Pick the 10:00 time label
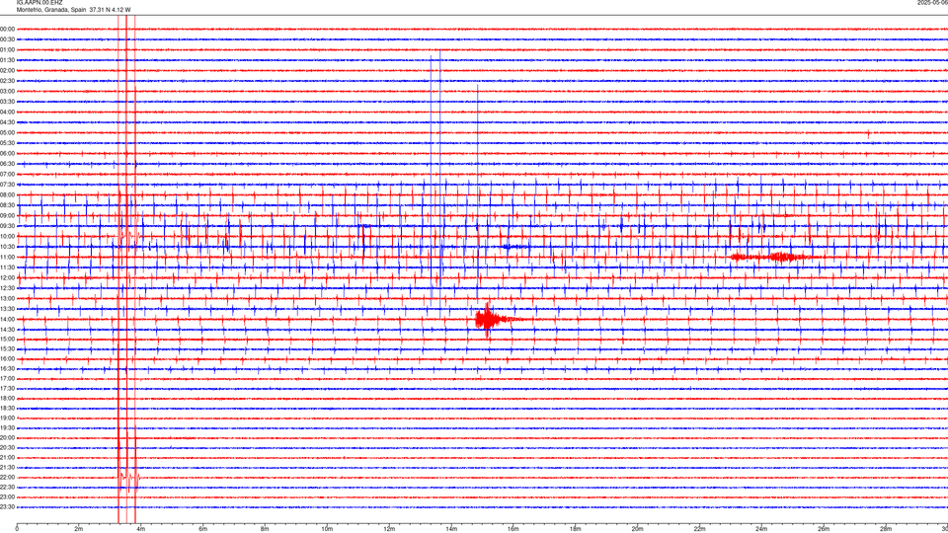Screen dimensions: 948x533 click(8, 236)
